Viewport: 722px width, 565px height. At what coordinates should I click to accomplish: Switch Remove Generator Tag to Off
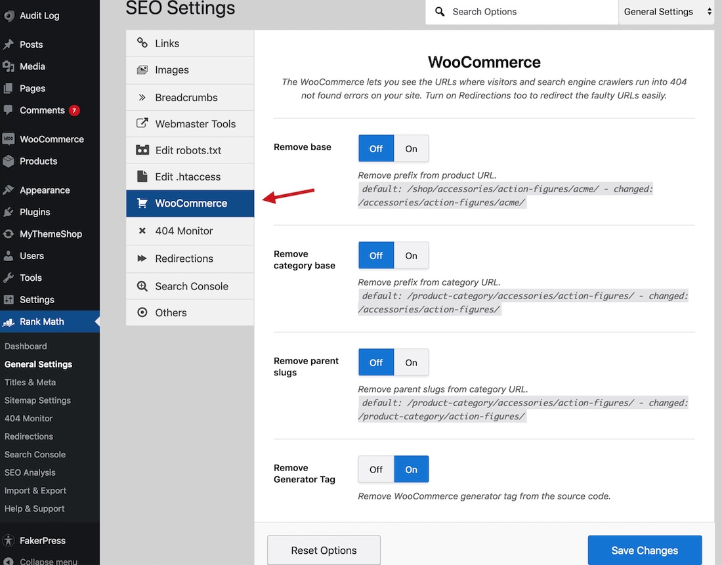376,469
